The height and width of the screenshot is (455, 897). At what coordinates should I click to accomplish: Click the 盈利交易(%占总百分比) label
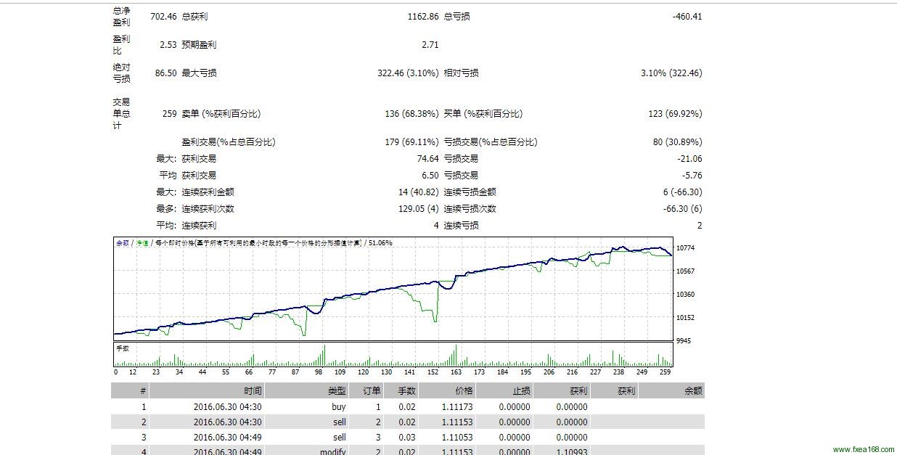pyautogui.click(x=229, y=142)
